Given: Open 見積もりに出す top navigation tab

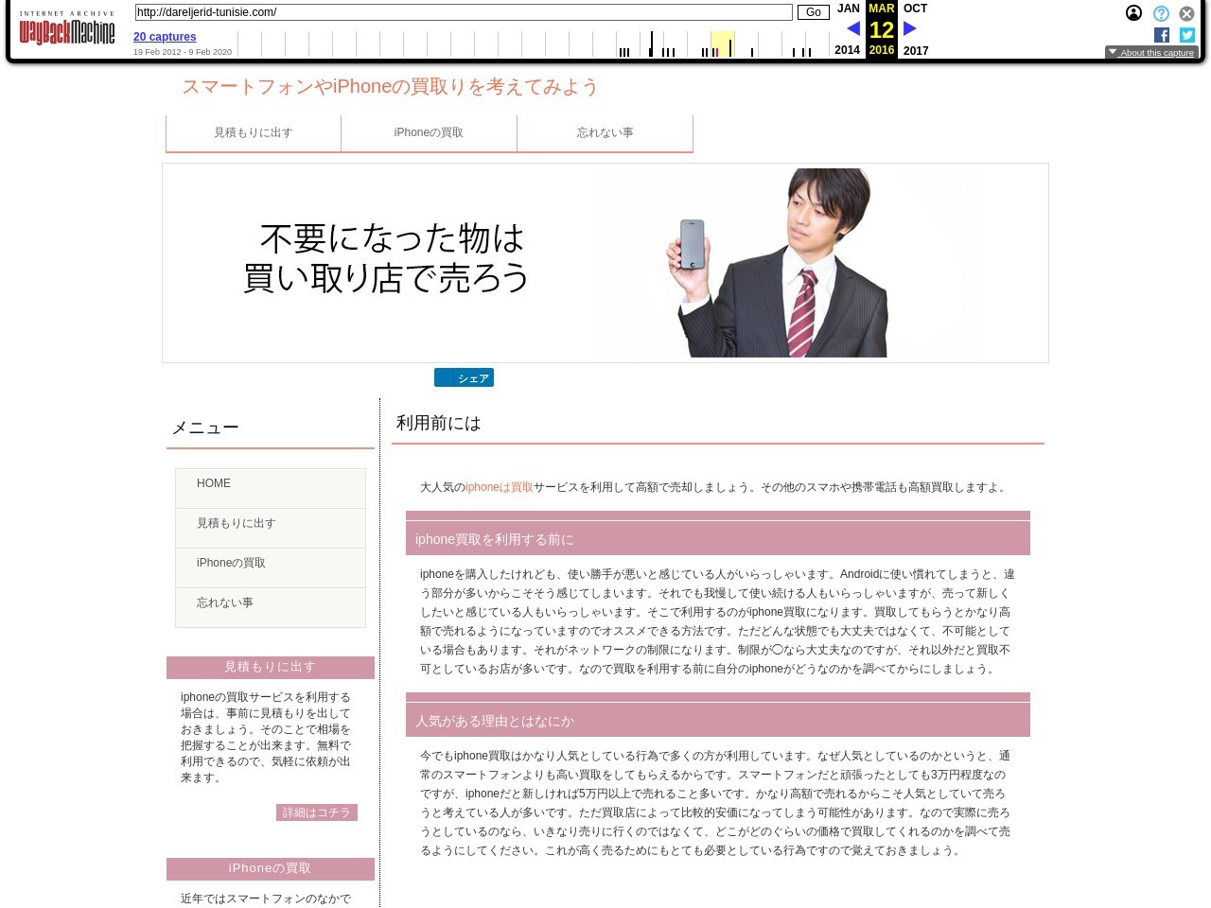Looking at the screenshot, I should click(x=254, y=132).
